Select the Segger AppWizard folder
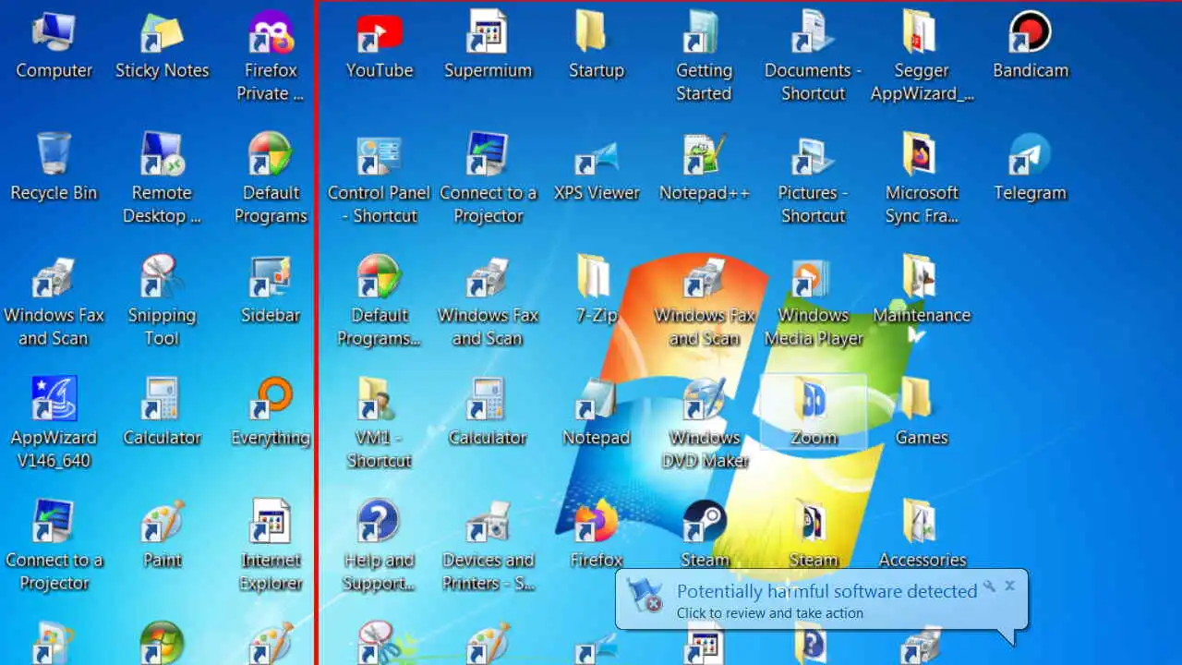Image resolution: width=1182 pixels, height=665 pixels. click(922, 55)
